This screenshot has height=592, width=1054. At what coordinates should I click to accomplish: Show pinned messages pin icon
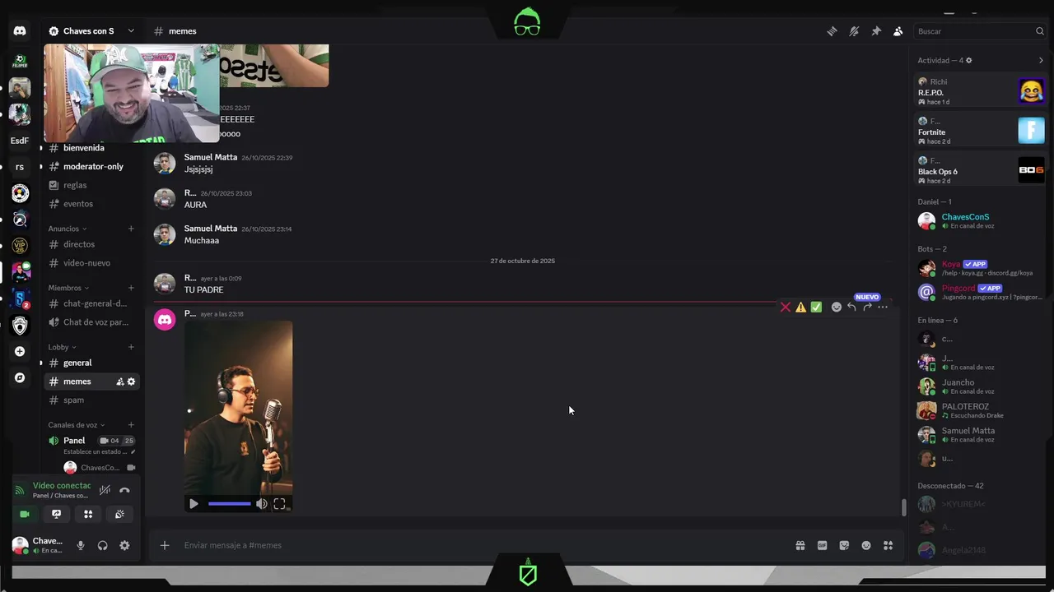pos(876,31)
